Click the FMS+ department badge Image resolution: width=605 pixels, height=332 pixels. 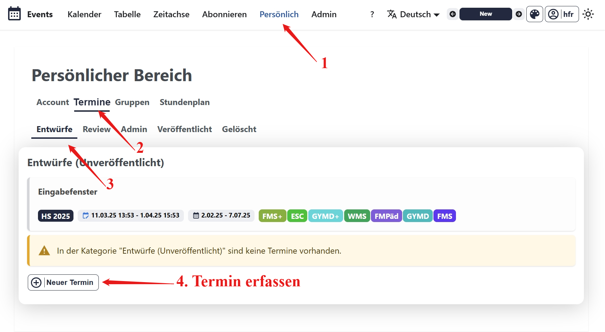click(272, 216)
